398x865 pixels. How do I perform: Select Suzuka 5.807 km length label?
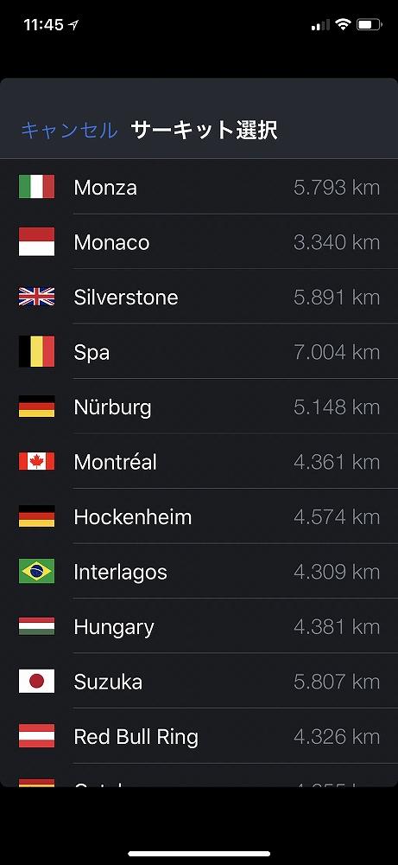(337, 682)
